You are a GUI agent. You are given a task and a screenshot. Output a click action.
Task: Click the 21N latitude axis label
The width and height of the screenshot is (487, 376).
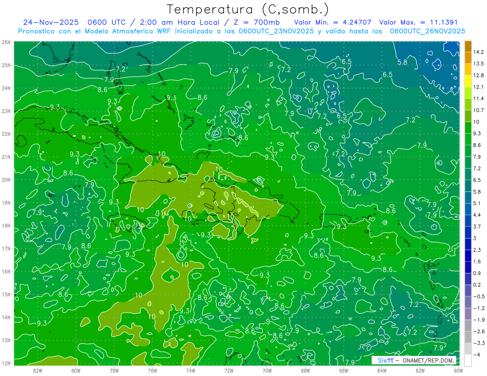pos(6,157)
